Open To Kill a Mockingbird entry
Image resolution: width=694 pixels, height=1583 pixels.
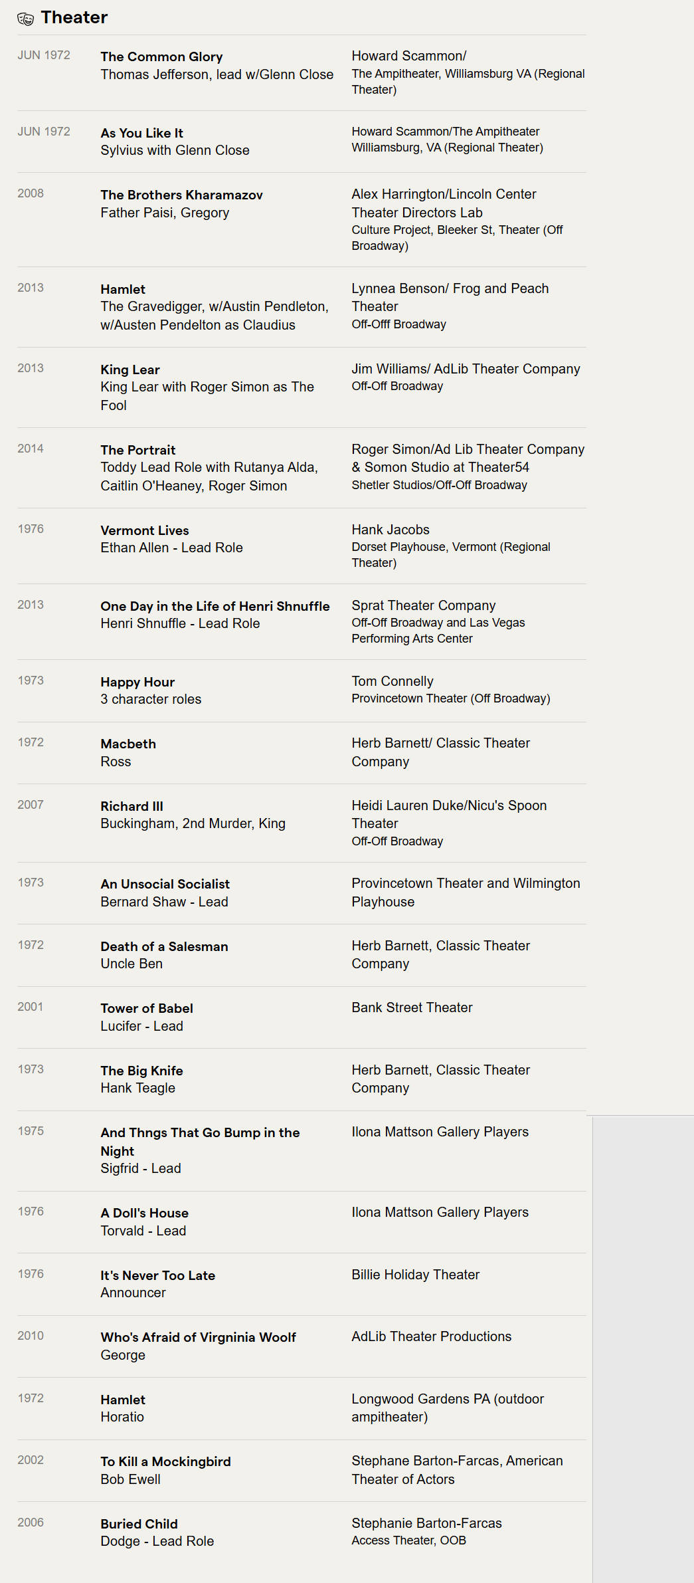point(165,1461)
